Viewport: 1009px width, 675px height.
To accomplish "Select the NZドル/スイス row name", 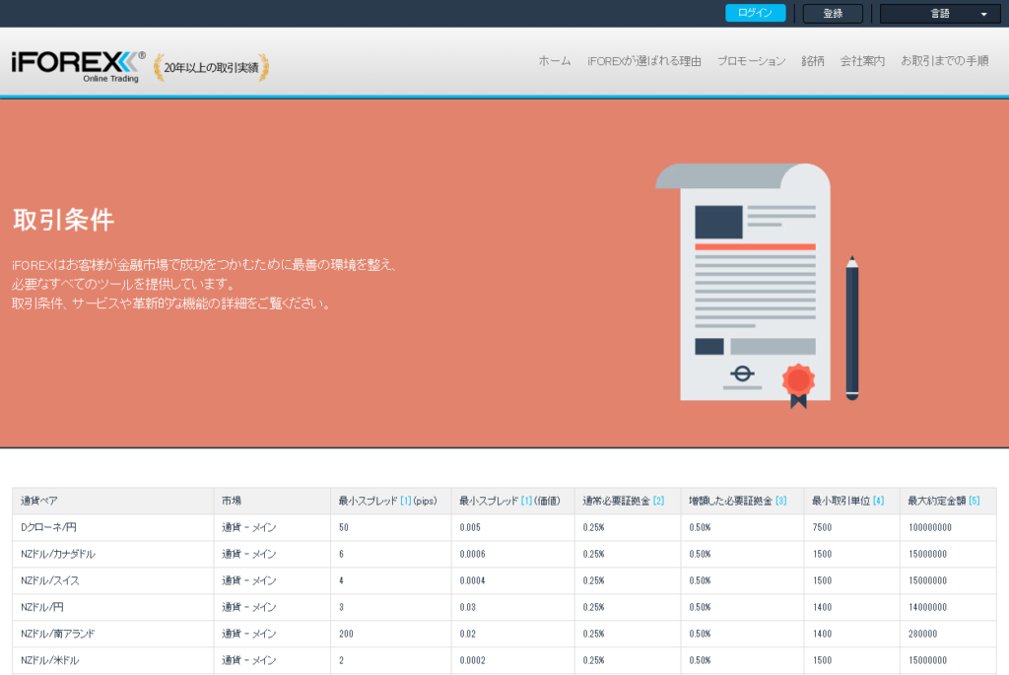I will 50,580.
